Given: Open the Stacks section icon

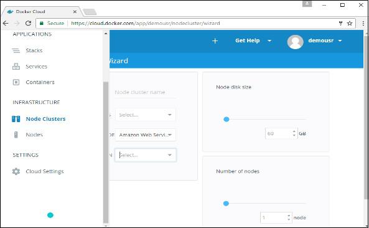Looking at the screenshot, I should 16,50.
